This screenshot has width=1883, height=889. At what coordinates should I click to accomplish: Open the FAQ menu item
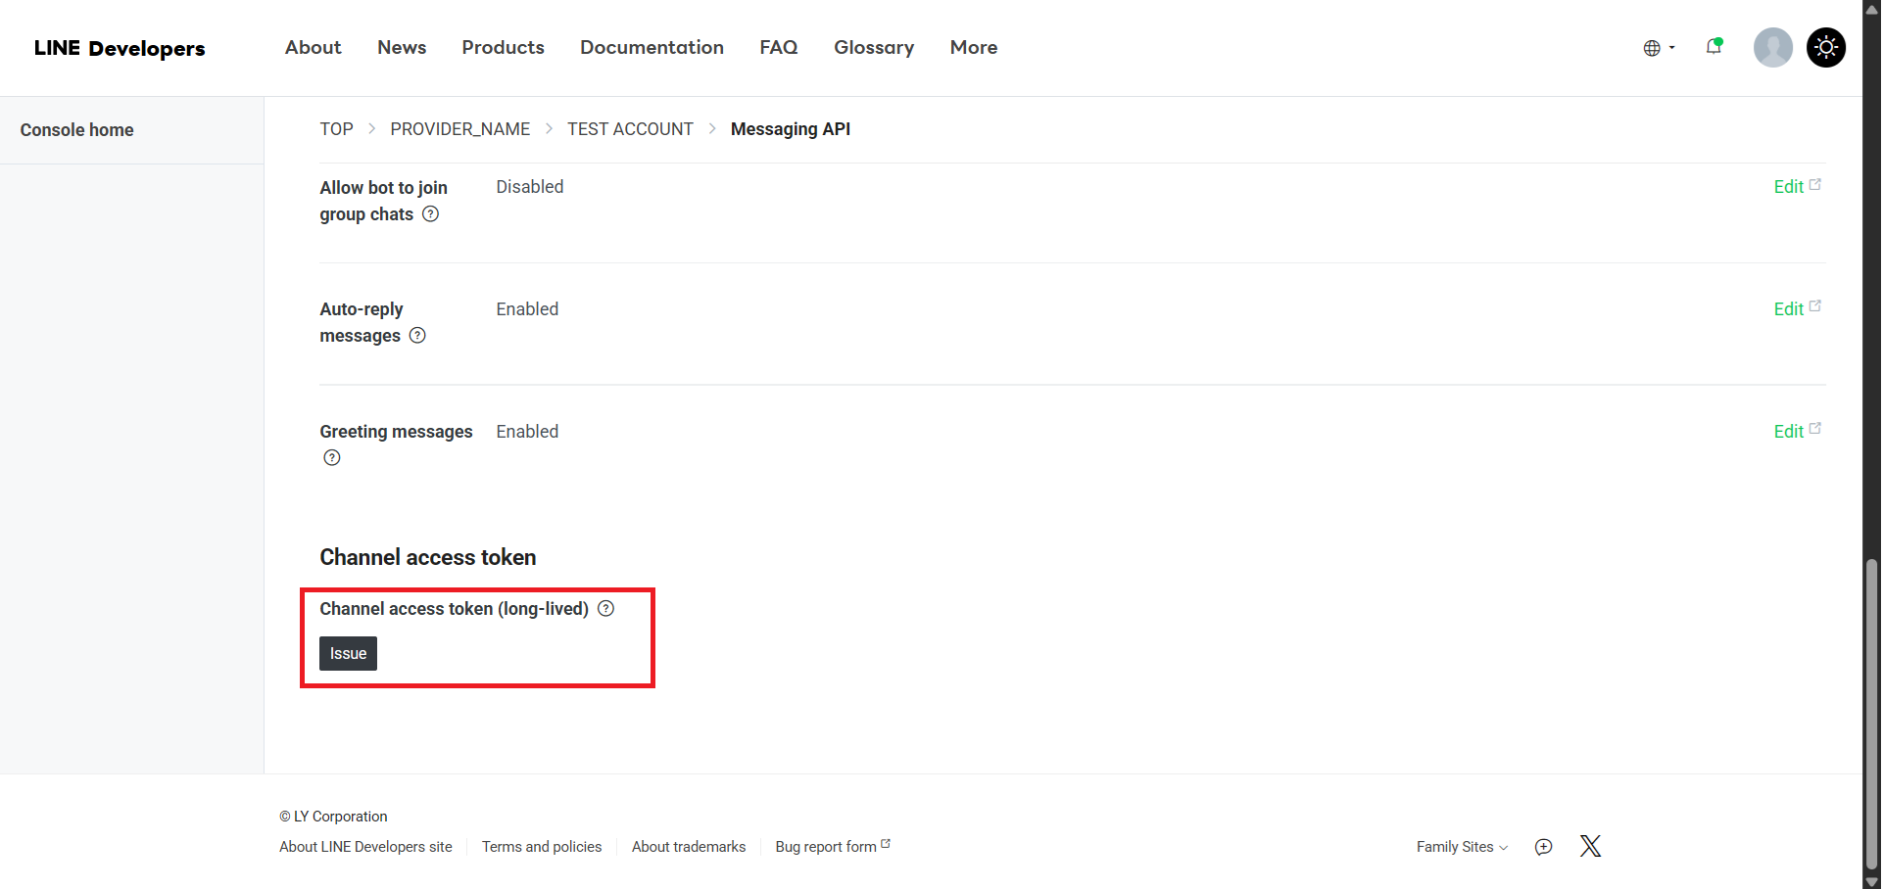click(779, 47)
